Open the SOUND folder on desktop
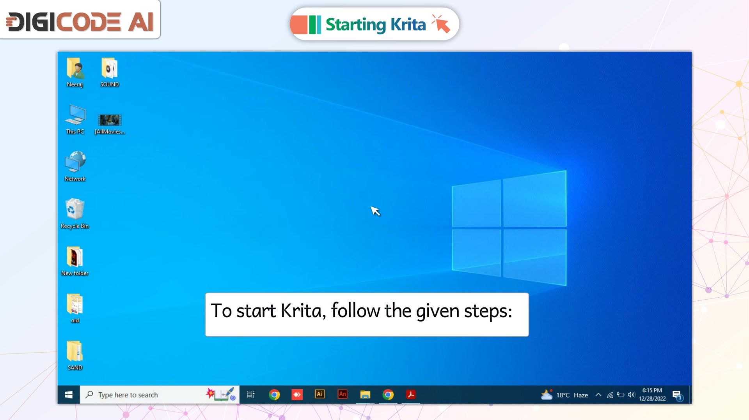The image size is (749, 420). (110, 73)
